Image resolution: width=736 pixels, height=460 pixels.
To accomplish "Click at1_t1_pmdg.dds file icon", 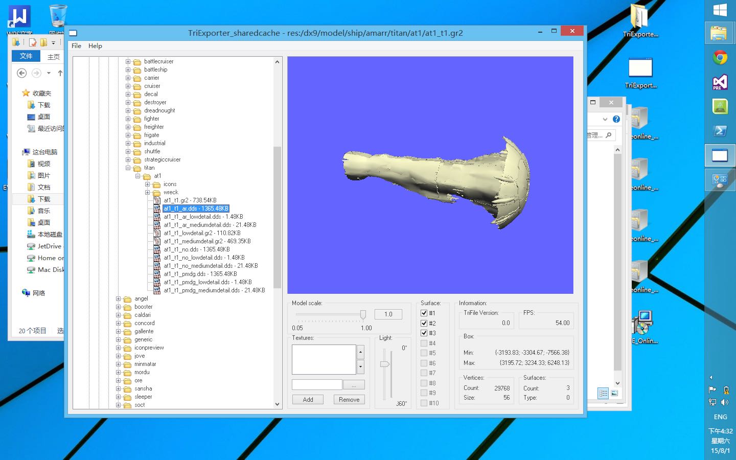I will pyautogui.click(x=157, y=274).
